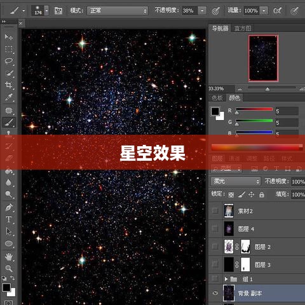Click the navigator zoom out button

click(x=240, y=89)
